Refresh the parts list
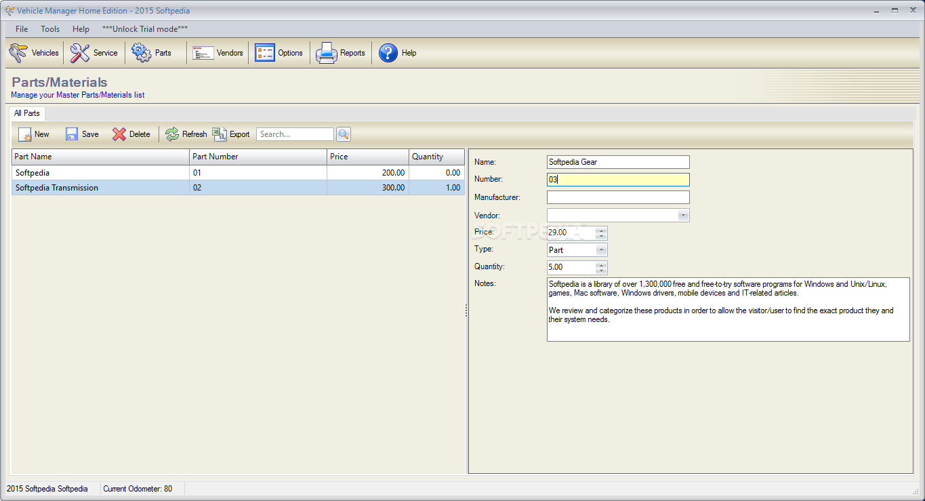Screen dimensions: 925x501 pos(186,134)
